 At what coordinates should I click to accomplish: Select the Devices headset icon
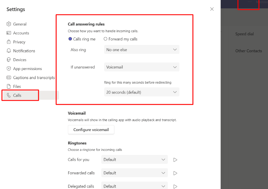coord(9,60)
